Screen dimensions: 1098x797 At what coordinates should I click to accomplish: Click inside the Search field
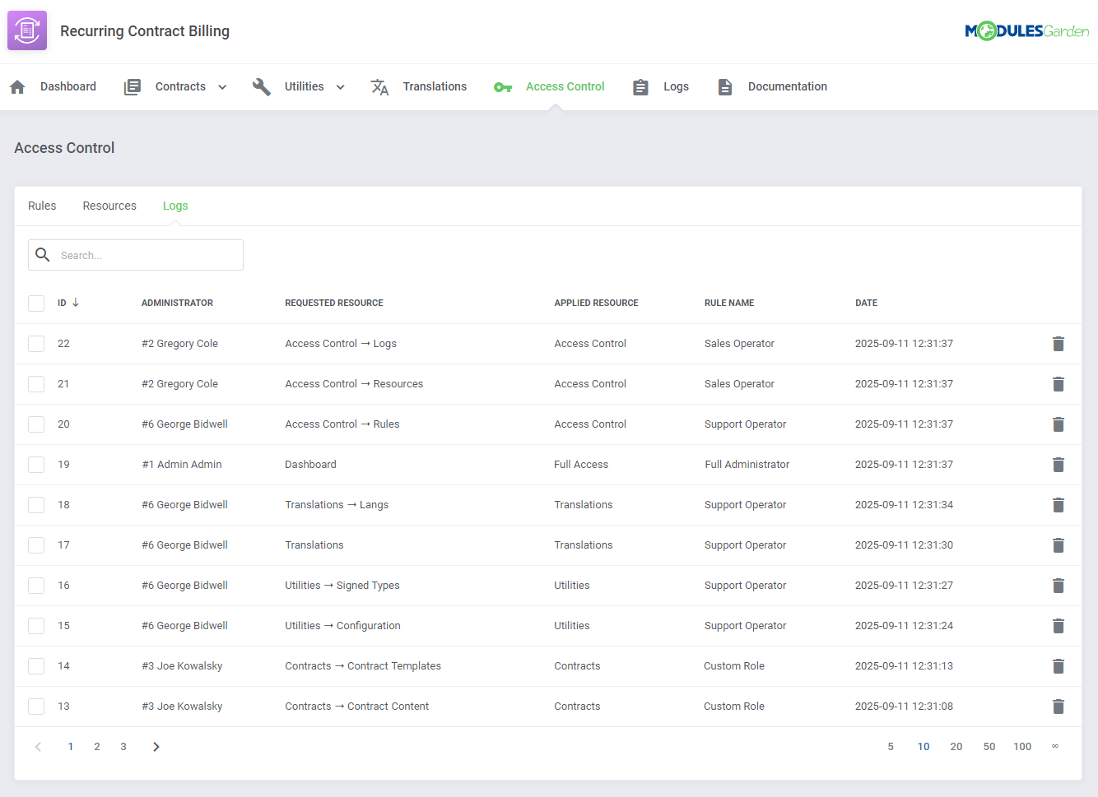[136, 255]
